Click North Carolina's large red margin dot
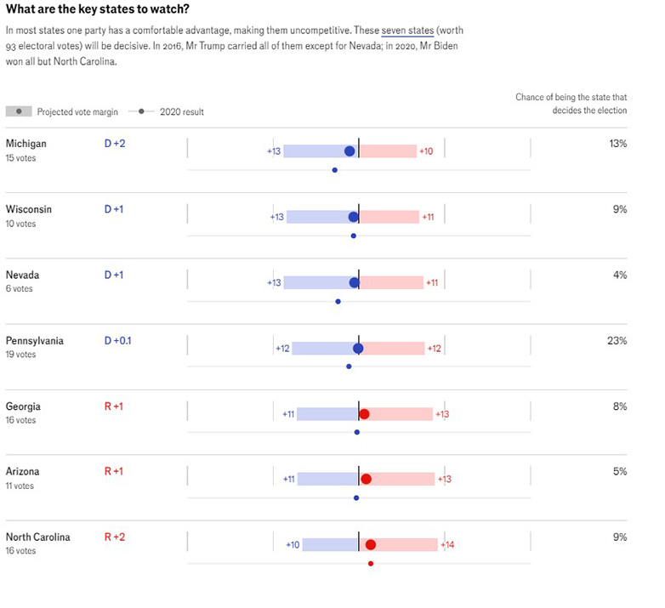This screenshot has height=608, width=665. [x=370, y=545]
